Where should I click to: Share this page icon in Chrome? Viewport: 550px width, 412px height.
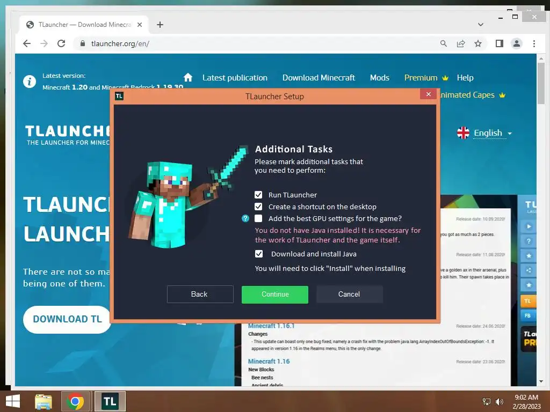(x=461, y=43)
